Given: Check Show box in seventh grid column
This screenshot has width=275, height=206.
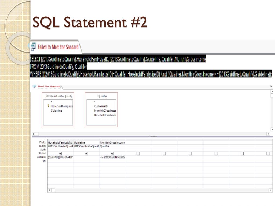Looking at the screenshot, I should 216,153.
